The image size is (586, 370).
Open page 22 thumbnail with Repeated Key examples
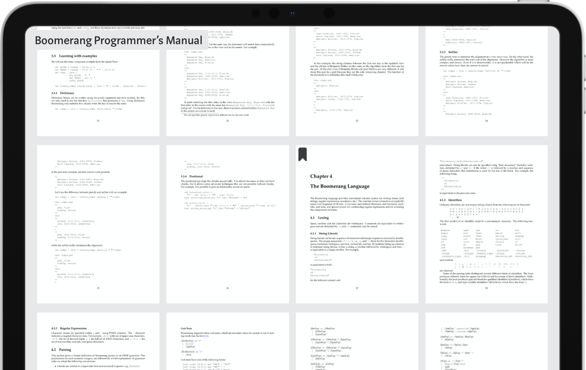pos(228,81)
